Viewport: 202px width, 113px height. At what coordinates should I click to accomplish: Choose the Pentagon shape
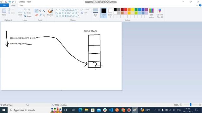pyautogui.click(x=63, y=13)
